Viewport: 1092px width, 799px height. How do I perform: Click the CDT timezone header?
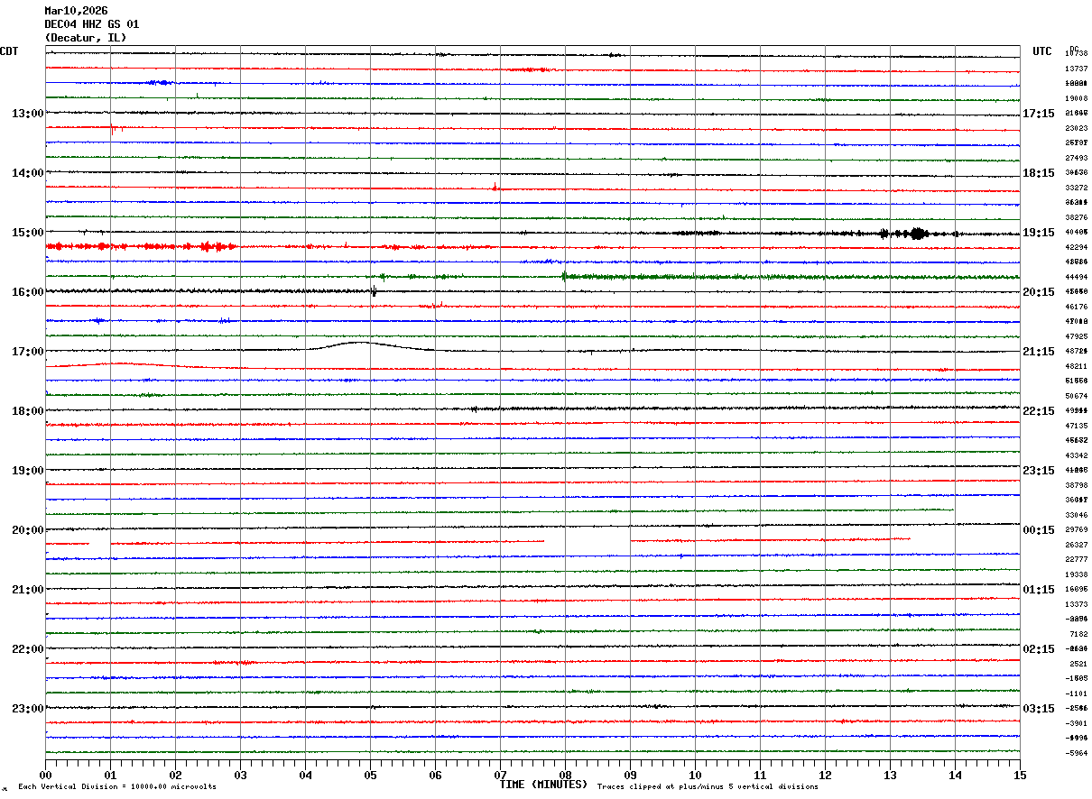coord(9,51)
